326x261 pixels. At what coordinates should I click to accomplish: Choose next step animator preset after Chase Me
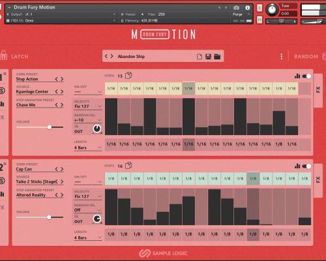[x=62, y=105]
